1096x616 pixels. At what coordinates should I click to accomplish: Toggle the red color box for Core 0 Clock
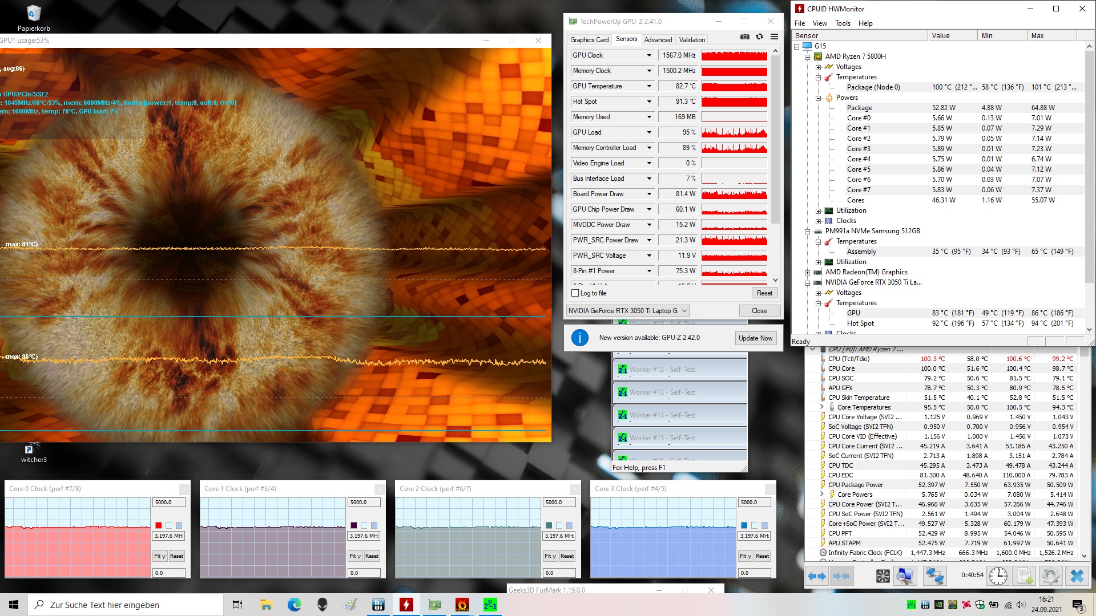[159, 525]
